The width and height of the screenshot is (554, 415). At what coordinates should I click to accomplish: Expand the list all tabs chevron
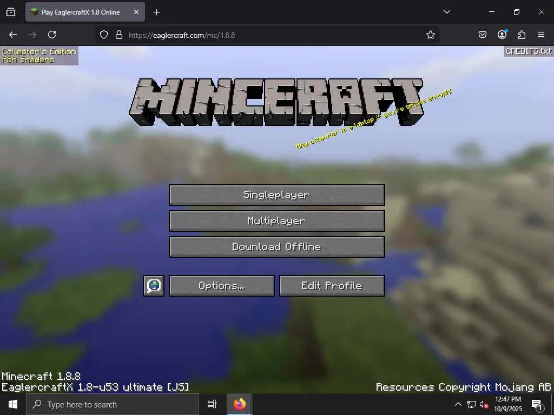coord(446,12)
